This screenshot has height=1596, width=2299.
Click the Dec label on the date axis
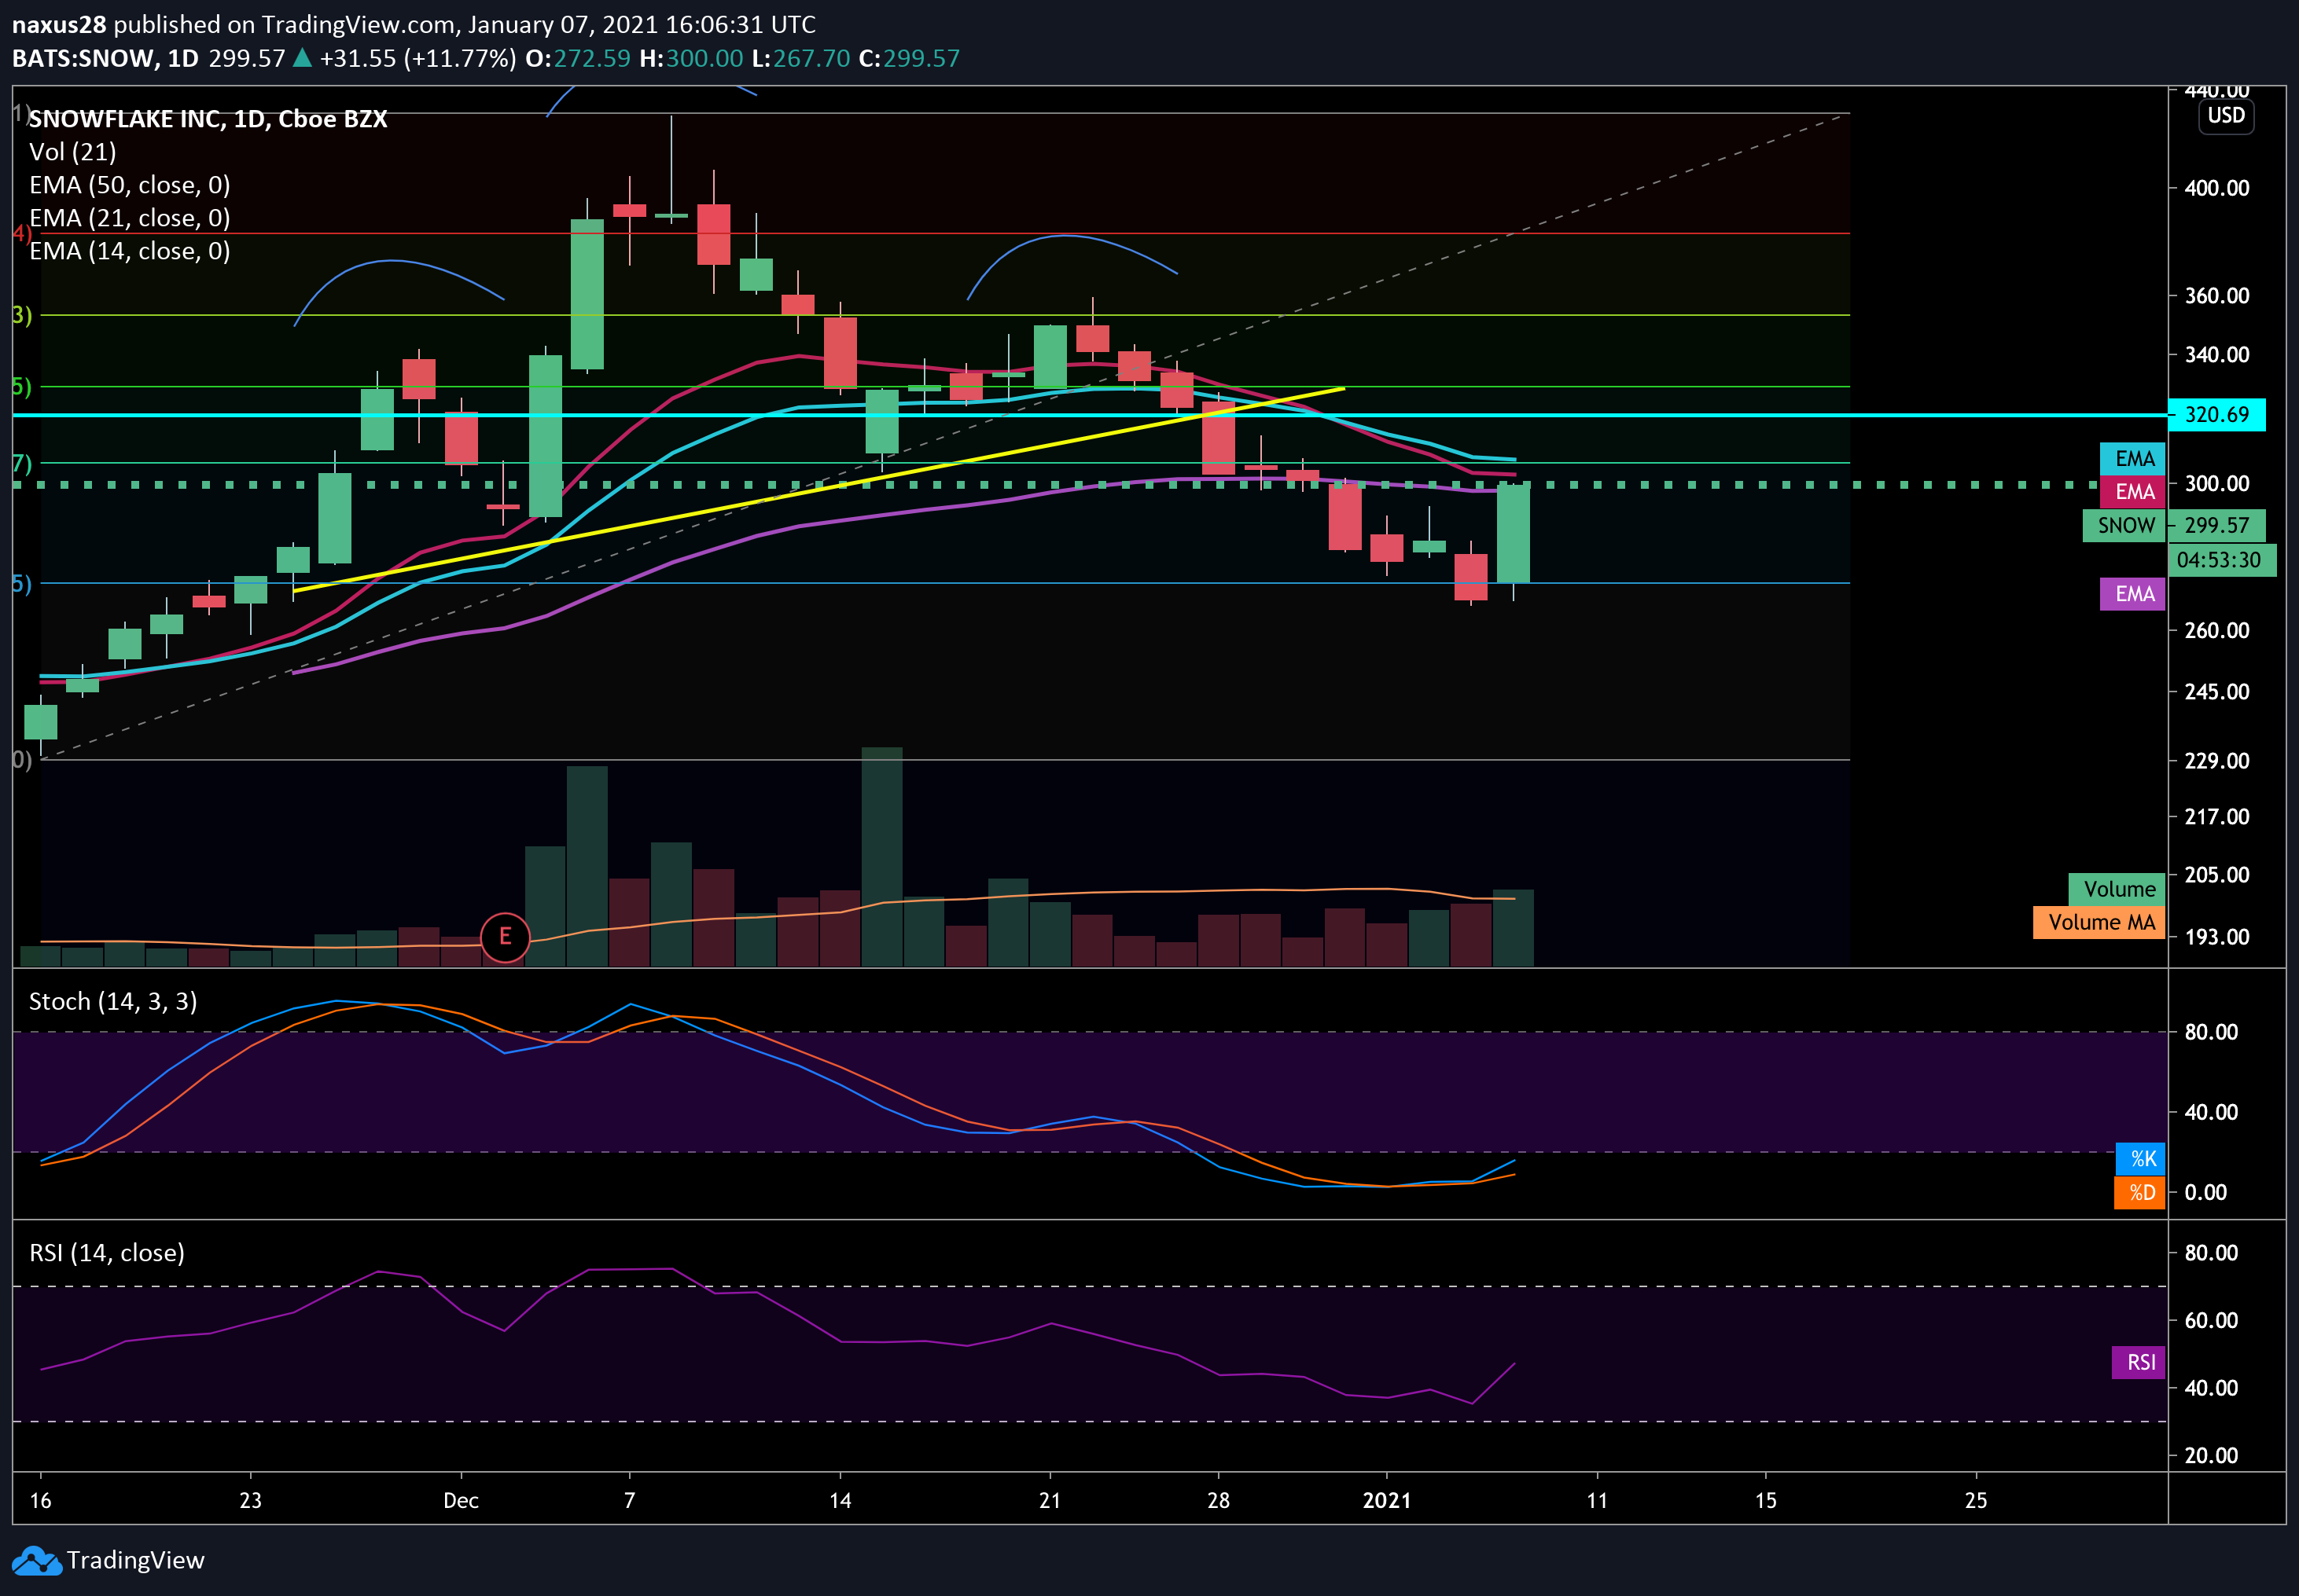coord(462,1501)
